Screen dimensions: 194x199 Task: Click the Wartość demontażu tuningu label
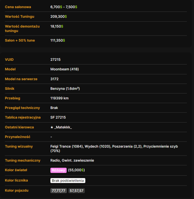click(22, 29)
